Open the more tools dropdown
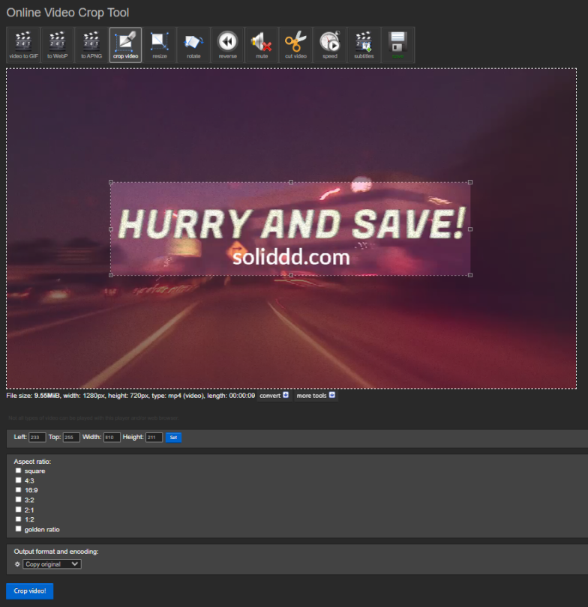Viewport: 588px width, 607px height. click(x=316, y=396)
